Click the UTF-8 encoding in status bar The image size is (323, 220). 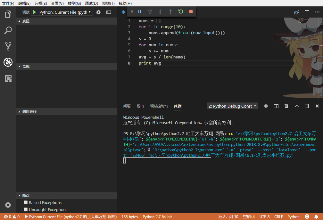(x=264, y=217)
